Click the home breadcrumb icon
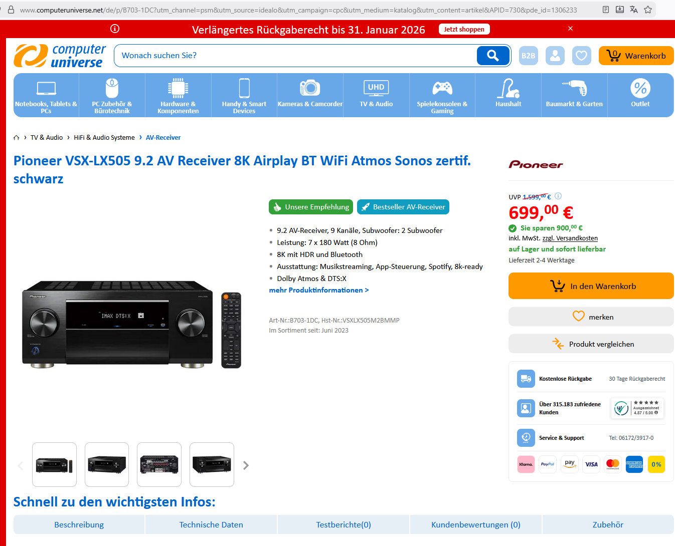Screen dimensions: 675x546 [17, 138]
